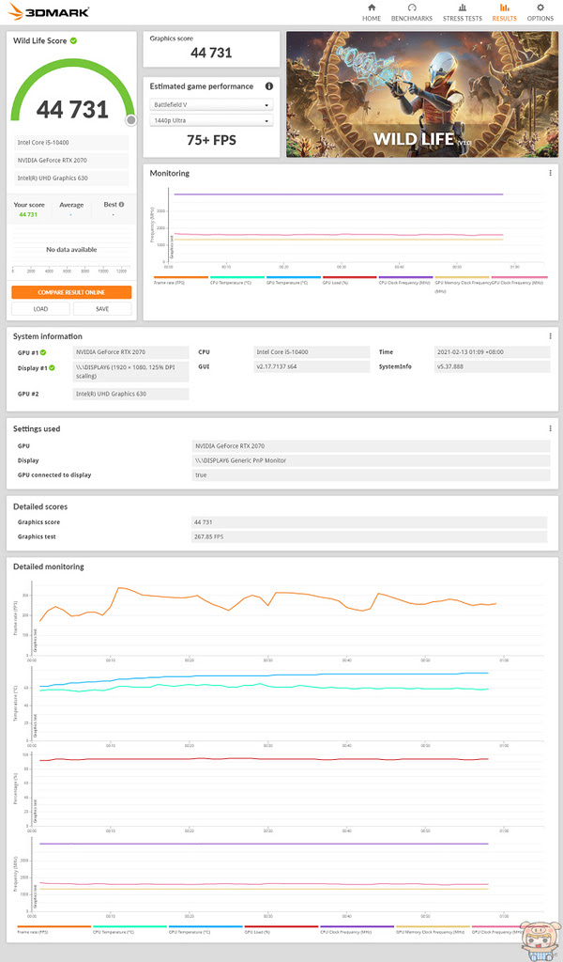Click the No data available message
This screenshot has width=563, height=962.
(71, 250)
